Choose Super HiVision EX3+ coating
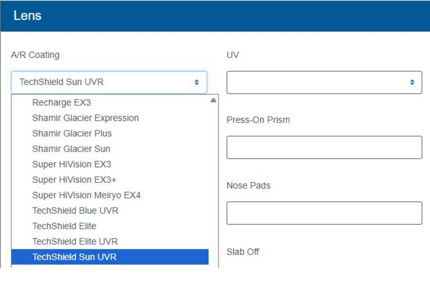The height and width of the screenshot is (298, 430). tap(74, 180)
